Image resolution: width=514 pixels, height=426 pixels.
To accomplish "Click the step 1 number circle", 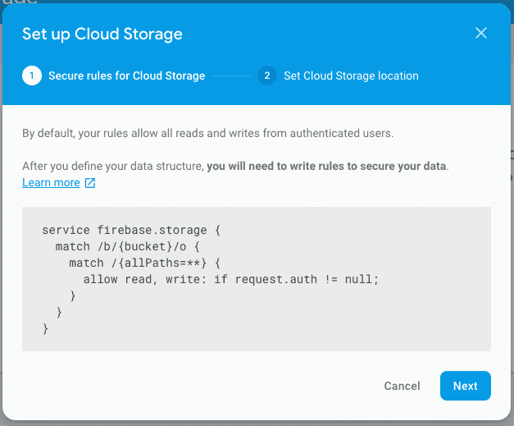I will click(31, 76).
